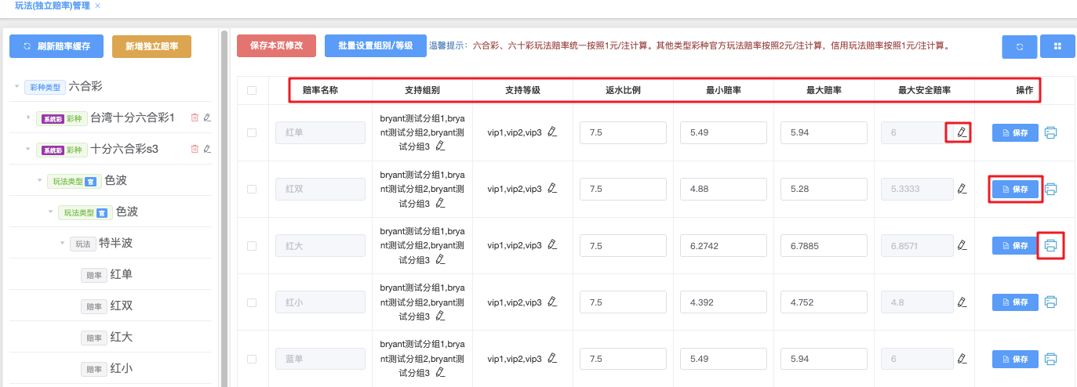Click the 新增独立赔率 button
1077x387 pixels.
151,46
